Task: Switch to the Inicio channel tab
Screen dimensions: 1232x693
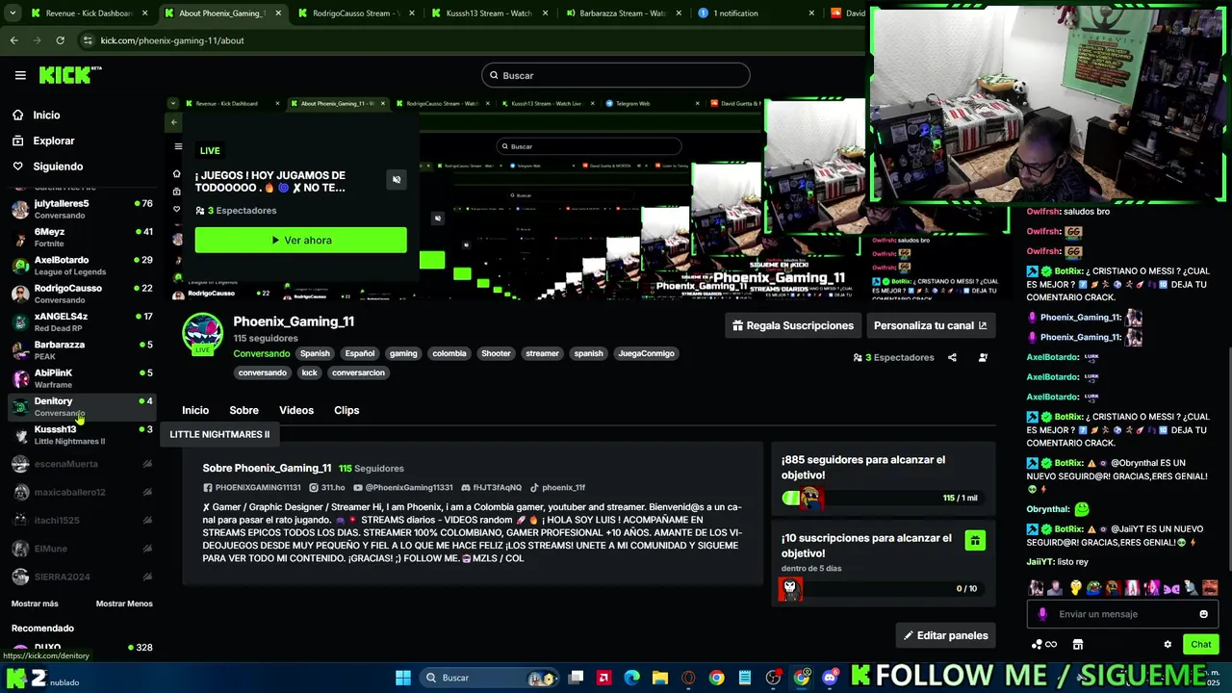Action: [195, 410]
